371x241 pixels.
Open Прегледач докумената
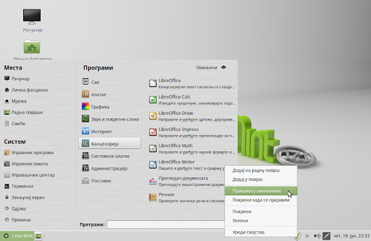(186, 181)
